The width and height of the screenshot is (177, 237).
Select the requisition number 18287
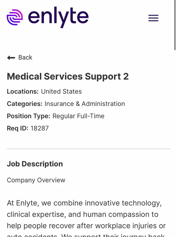(40, 128)
